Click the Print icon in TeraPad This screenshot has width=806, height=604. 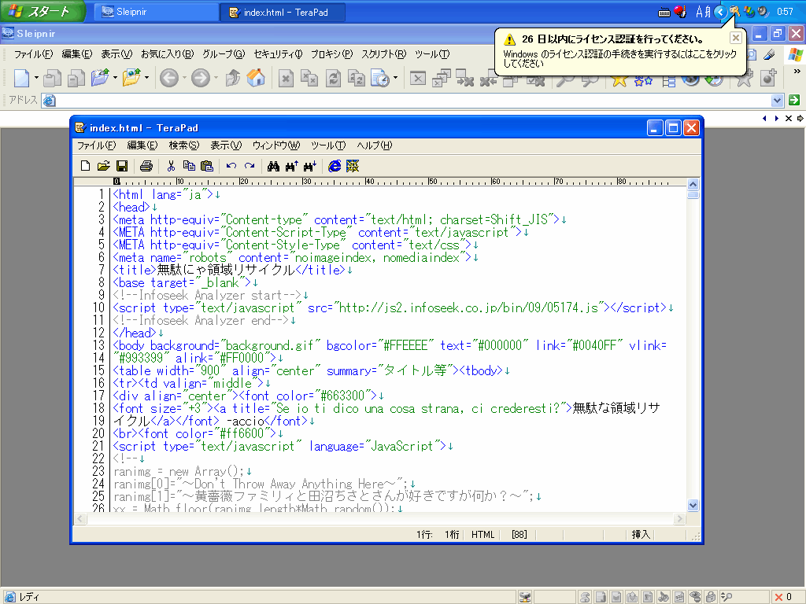(x=146, y=166)
